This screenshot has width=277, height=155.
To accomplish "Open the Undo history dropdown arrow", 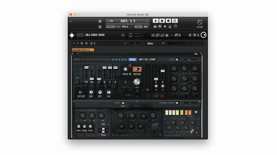I will 180,35.
